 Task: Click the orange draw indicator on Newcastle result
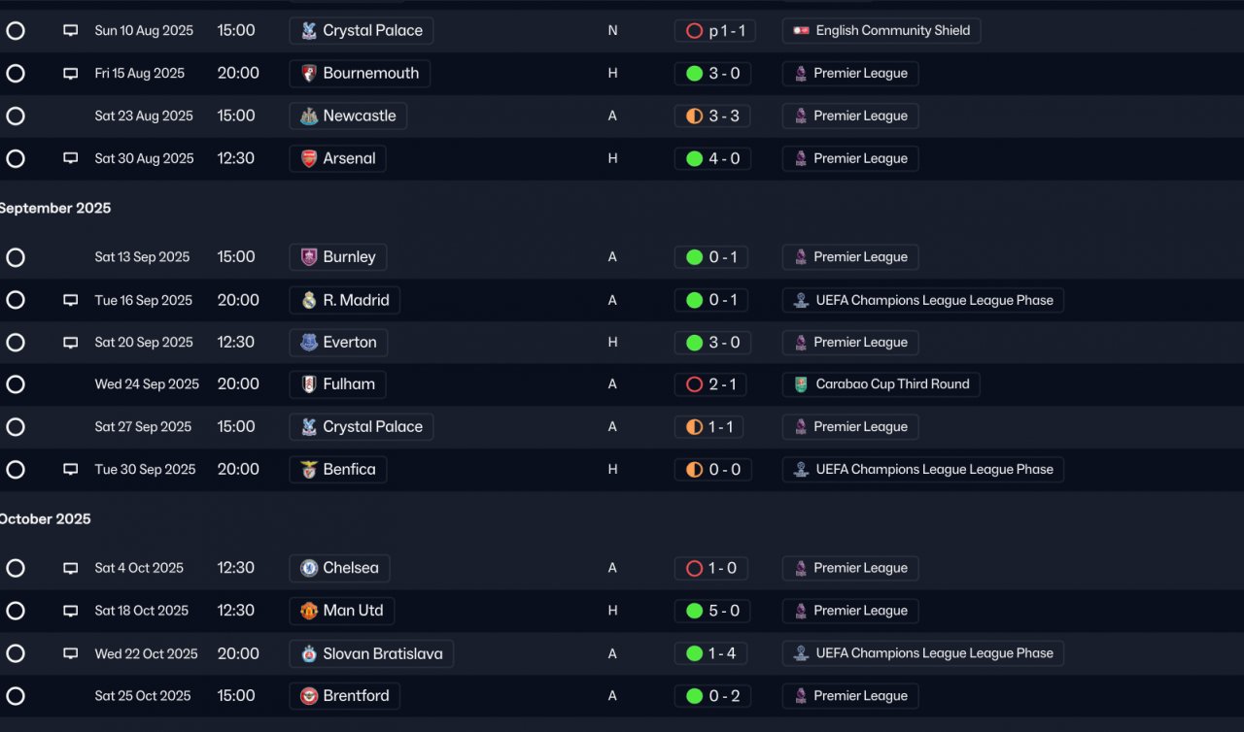click(x=694, y=116)
